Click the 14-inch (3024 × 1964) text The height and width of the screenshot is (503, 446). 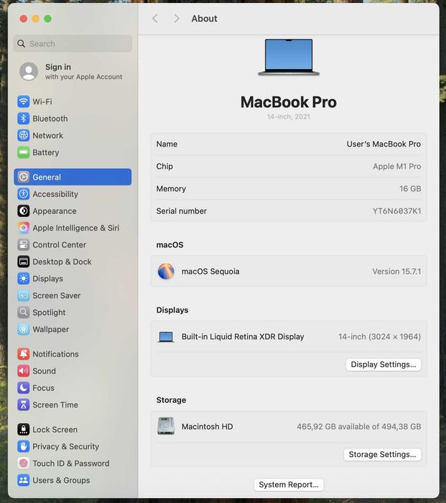380,336
